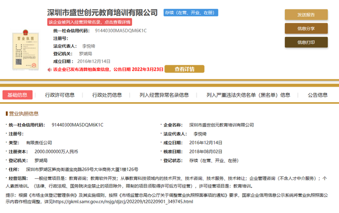This screenshot has width=339, height=213.
Task: Click header legal representative 李悦绮
Action: (x=89, y=46)
